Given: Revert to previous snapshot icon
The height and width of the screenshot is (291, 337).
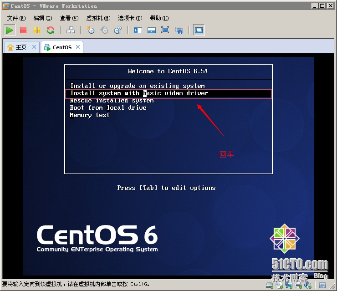Looking at the screenshot, I should tap(104, 31).
